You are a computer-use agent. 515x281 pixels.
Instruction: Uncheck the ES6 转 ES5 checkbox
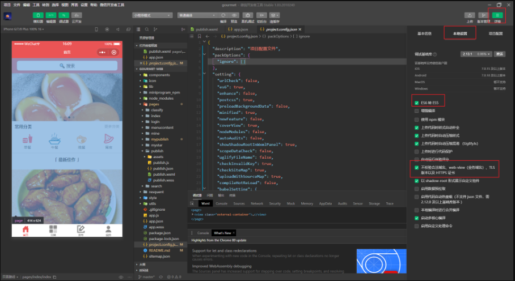(x=417, y=103)
